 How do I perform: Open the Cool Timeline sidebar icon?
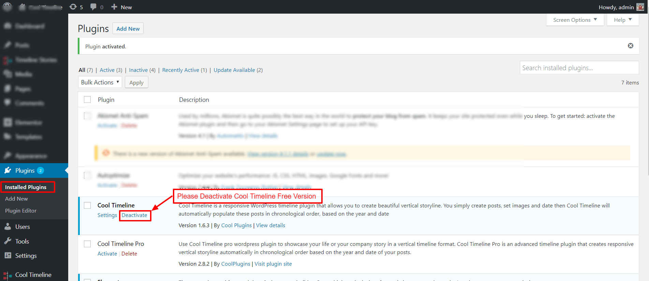click(x=8, y=275)
